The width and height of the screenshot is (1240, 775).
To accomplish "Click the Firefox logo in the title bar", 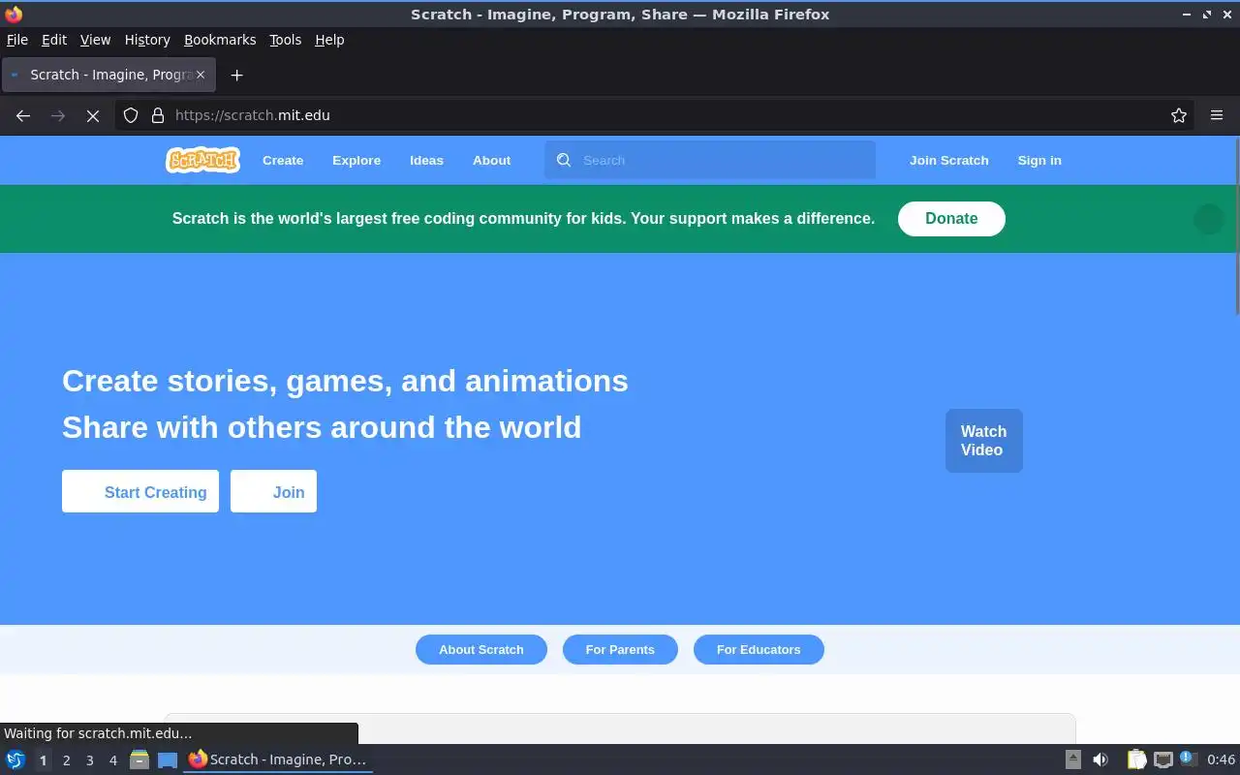I will [14, 14].
